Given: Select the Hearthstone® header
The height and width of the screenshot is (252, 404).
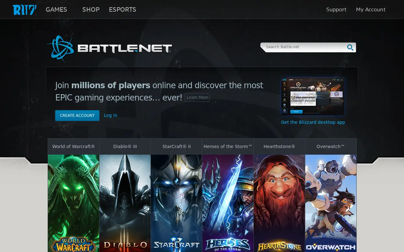Looking at the screenshot, I should coord(279,146).
